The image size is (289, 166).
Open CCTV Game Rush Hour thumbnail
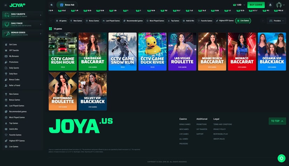click(63, 52)
